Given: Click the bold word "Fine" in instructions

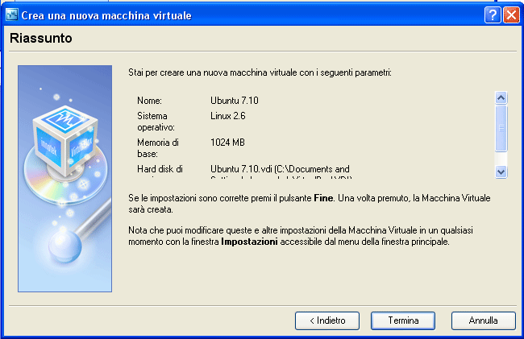Looking at the screenshot, I should pyautogui.click(x=323, y=198).
